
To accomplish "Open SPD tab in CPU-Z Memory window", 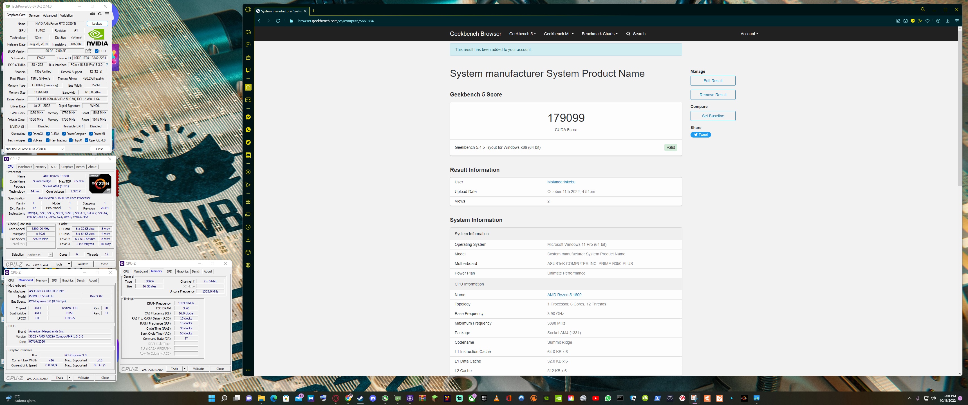I will click(169, 271).
